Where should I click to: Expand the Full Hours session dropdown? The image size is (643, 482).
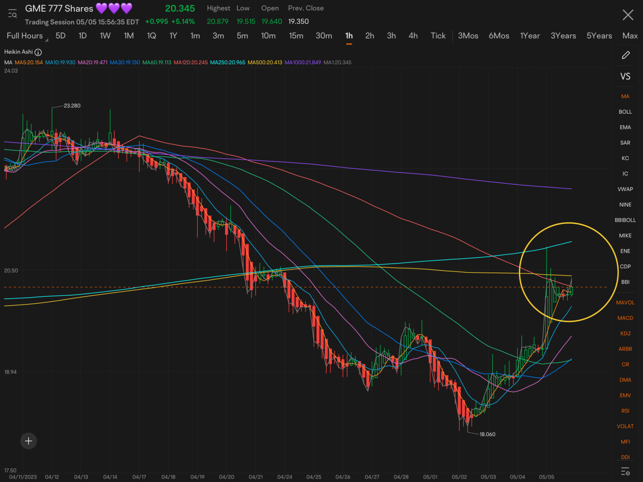27,36
